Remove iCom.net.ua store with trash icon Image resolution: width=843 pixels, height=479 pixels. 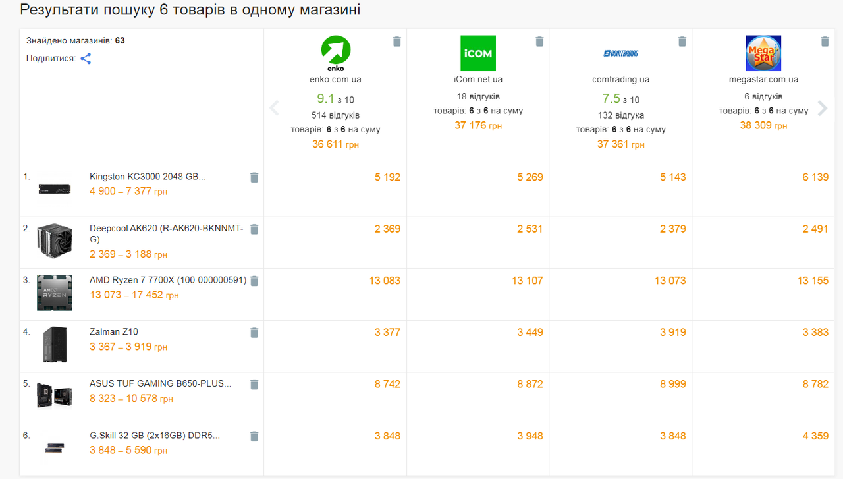(x=539, y=42)
